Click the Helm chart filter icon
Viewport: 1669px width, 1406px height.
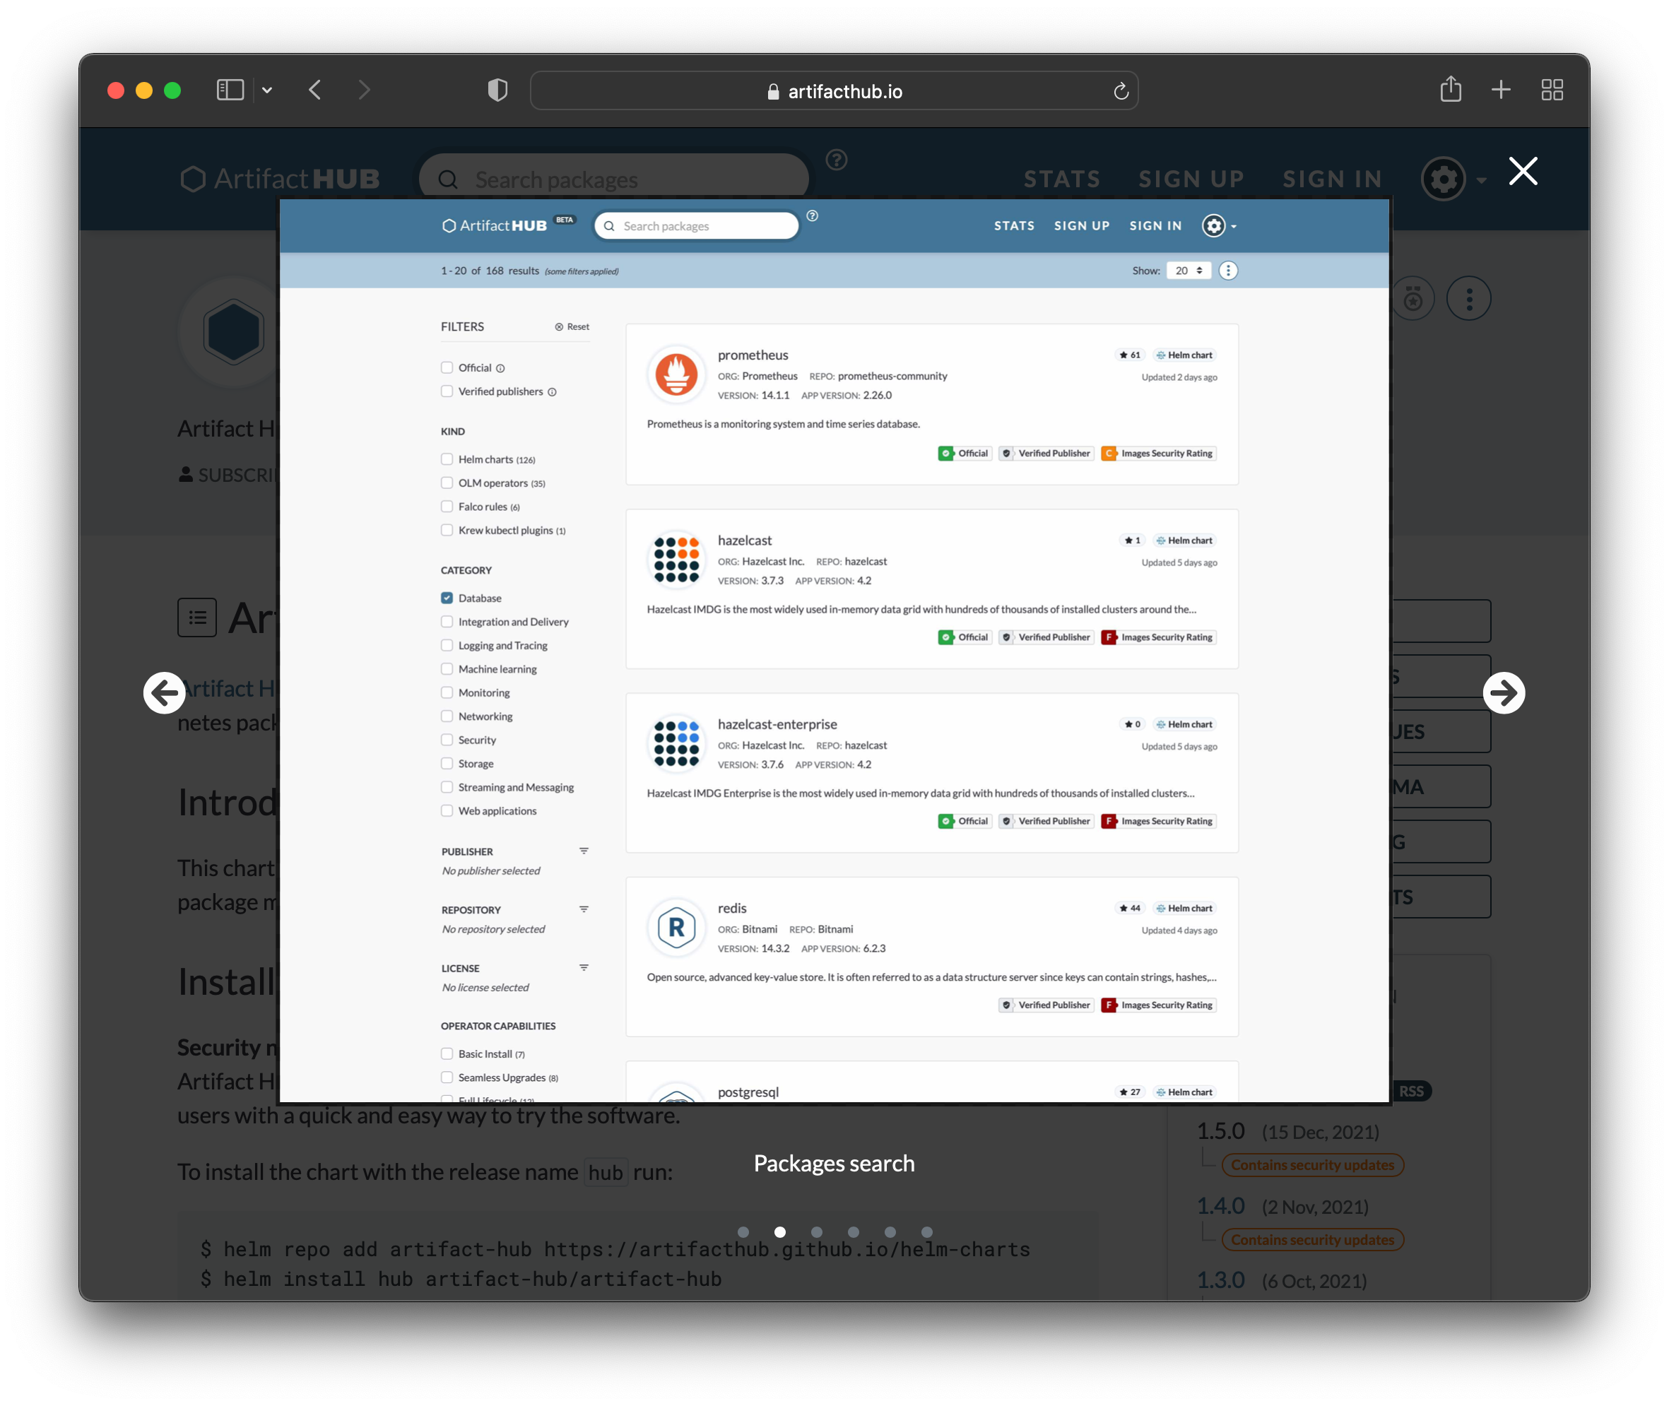pos(446,458)
